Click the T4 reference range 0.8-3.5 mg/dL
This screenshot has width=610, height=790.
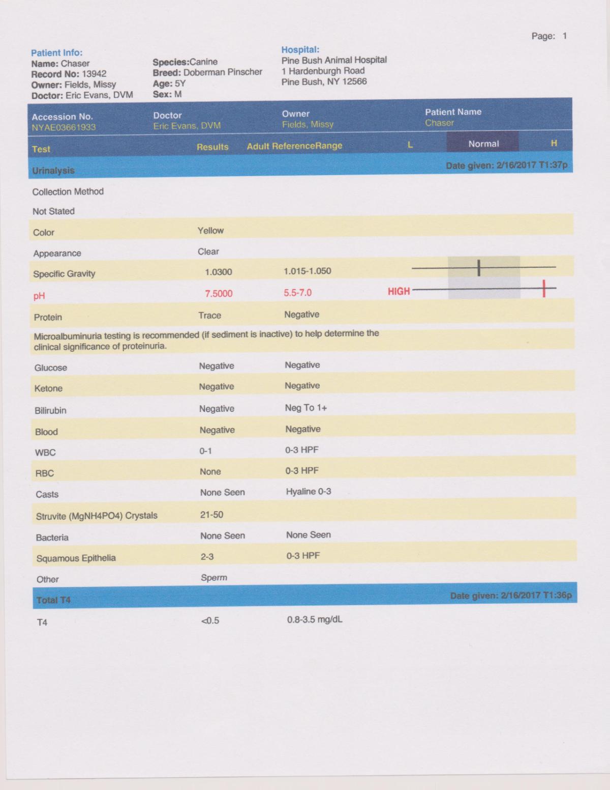(315, 620)
